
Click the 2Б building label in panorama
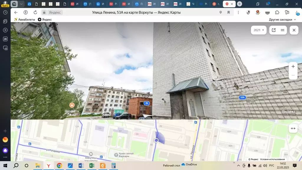point(147,103)
